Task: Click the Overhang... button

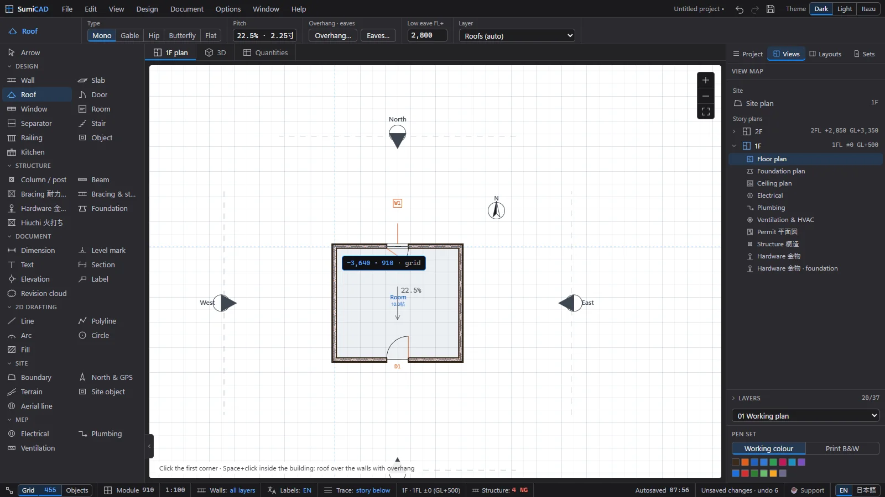Action: pos(333,35)
